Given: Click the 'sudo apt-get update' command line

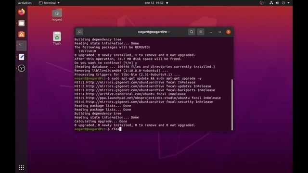Looking at the screenshot, I should coord(138,78).
